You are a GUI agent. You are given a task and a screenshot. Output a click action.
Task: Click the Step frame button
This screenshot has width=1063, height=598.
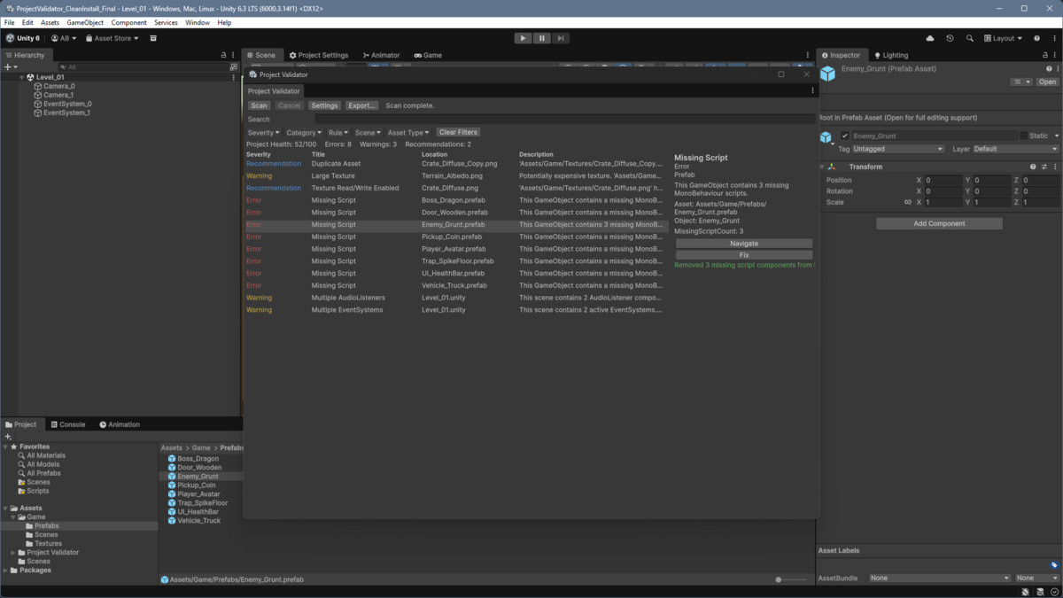[x=561, y=38]
